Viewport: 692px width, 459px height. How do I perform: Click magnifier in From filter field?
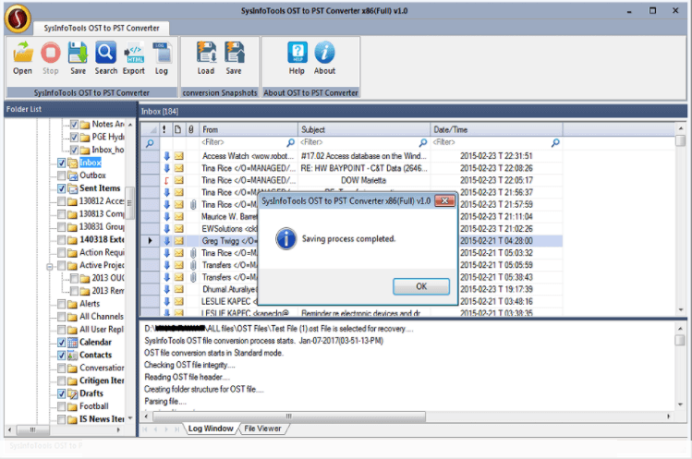tap(290, 142)
